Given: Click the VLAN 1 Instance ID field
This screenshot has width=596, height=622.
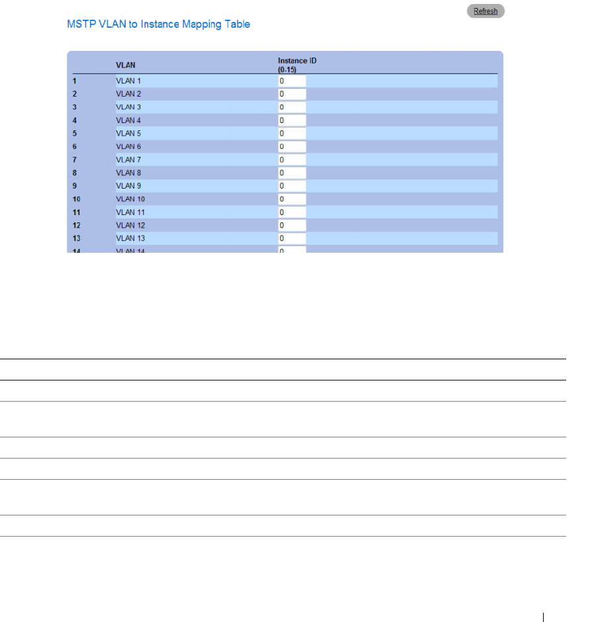Looking at the screenshot, I should tap(292, 81).
